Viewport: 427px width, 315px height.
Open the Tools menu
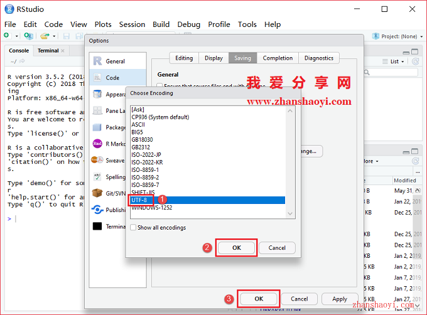tap(247, 24)
